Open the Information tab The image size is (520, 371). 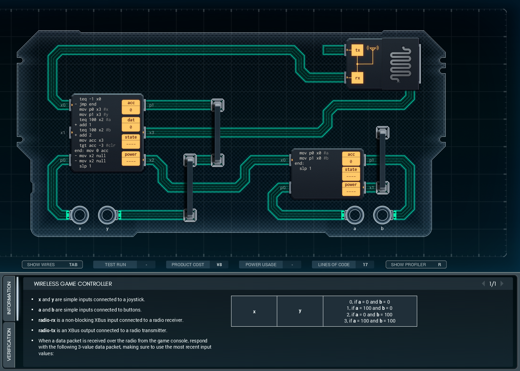click(9, 298)
